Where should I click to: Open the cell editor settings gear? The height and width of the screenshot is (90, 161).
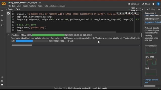129,13
